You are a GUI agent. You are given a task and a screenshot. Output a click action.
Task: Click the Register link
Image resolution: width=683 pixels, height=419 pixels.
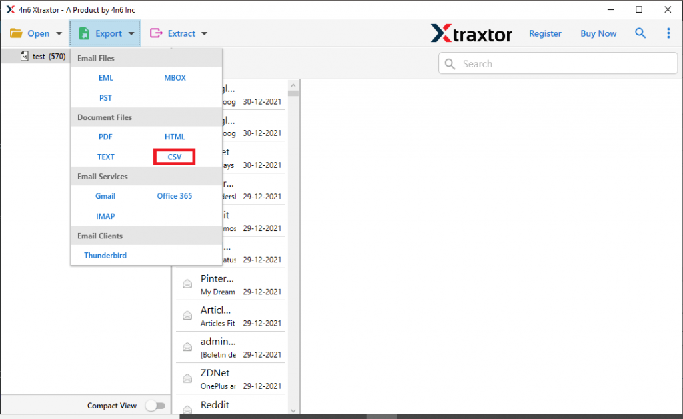click(545, 33)
